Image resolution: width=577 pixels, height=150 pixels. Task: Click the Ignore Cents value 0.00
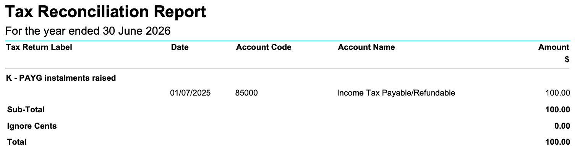pos(562,126)
